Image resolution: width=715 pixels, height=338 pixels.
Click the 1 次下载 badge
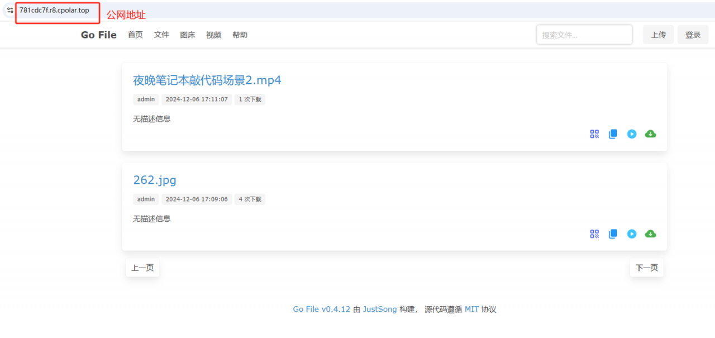coord(250,99)
